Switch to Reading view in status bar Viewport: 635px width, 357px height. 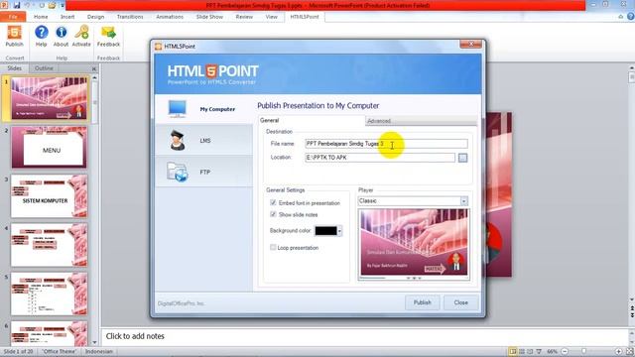coord(530,351)
